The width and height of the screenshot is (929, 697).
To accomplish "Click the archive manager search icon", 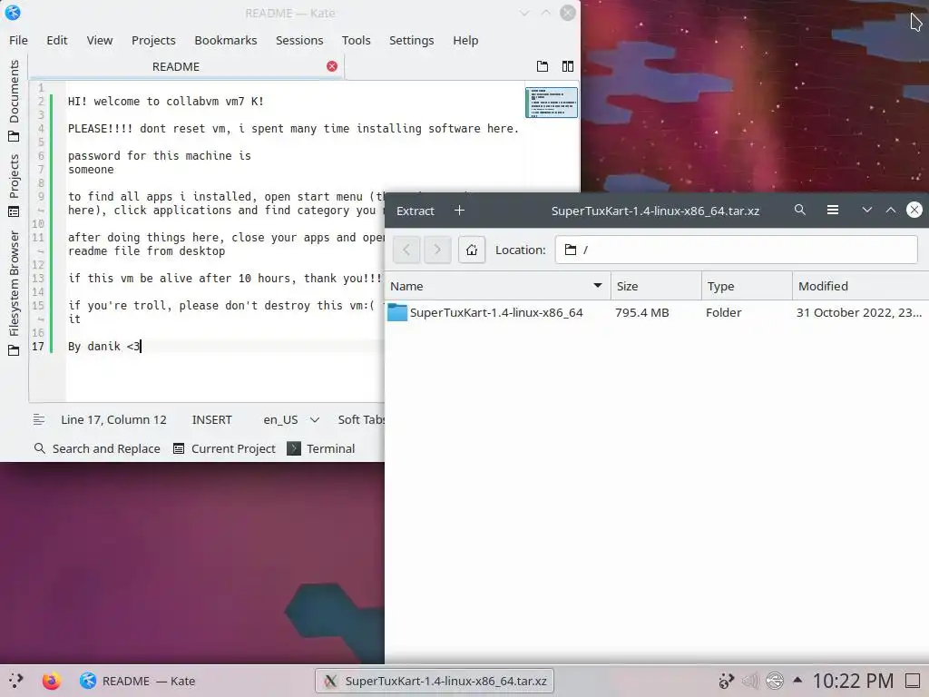I will 800,210.
